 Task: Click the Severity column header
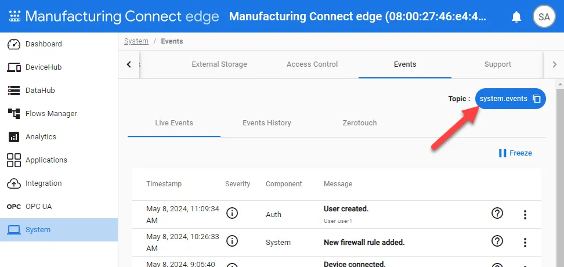[x=237, y=184]
